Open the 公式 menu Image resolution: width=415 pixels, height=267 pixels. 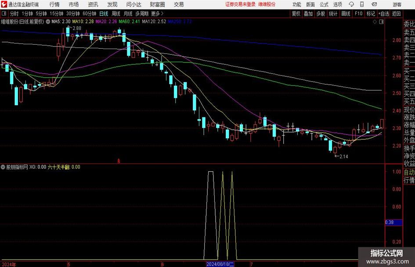click(x=324, y=4)
